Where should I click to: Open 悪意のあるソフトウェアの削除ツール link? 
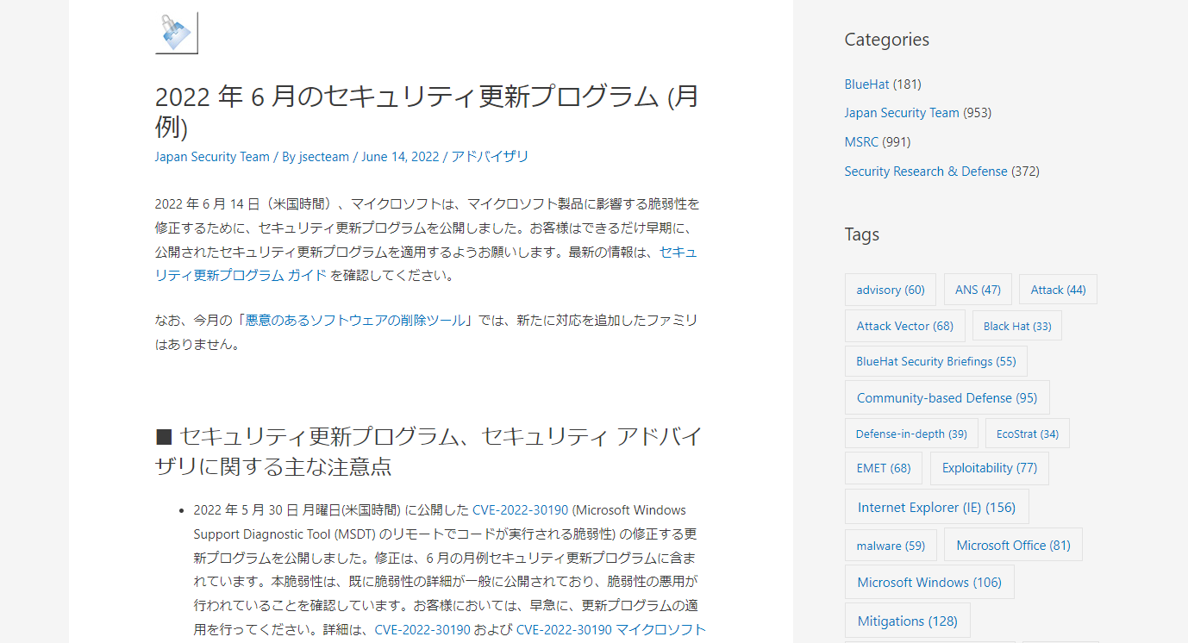coord(356,320)
